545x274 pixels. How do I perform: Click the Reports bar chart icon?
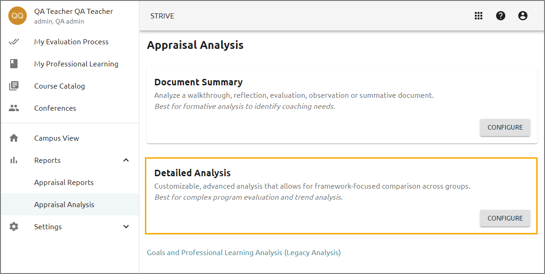coord(14,161)
